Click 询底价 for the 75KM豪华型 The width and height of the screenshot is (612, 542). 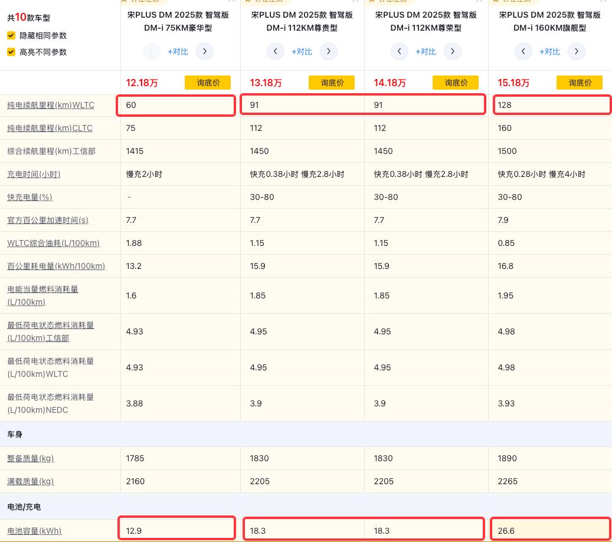pyautogui.click(x=208, y=83)
